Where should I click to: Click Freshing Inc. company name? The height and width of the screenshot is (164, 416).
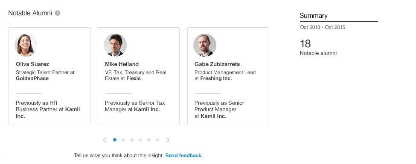pyautogui.click(x=216, y=78)
